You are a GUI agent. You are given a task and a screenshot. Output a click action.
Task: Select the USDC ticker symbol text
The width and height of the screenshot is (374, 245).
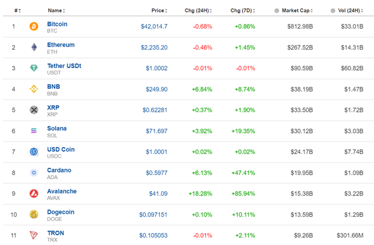point(54,156)
